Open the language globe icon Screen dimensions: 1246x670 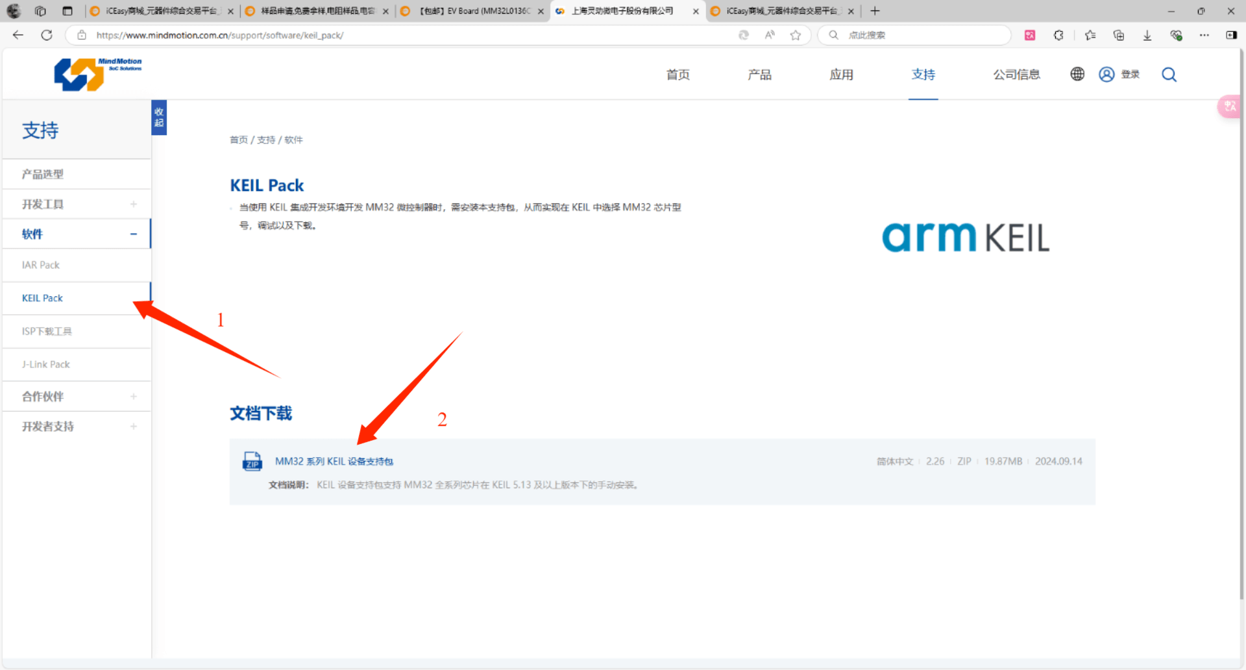[1077, 74]
